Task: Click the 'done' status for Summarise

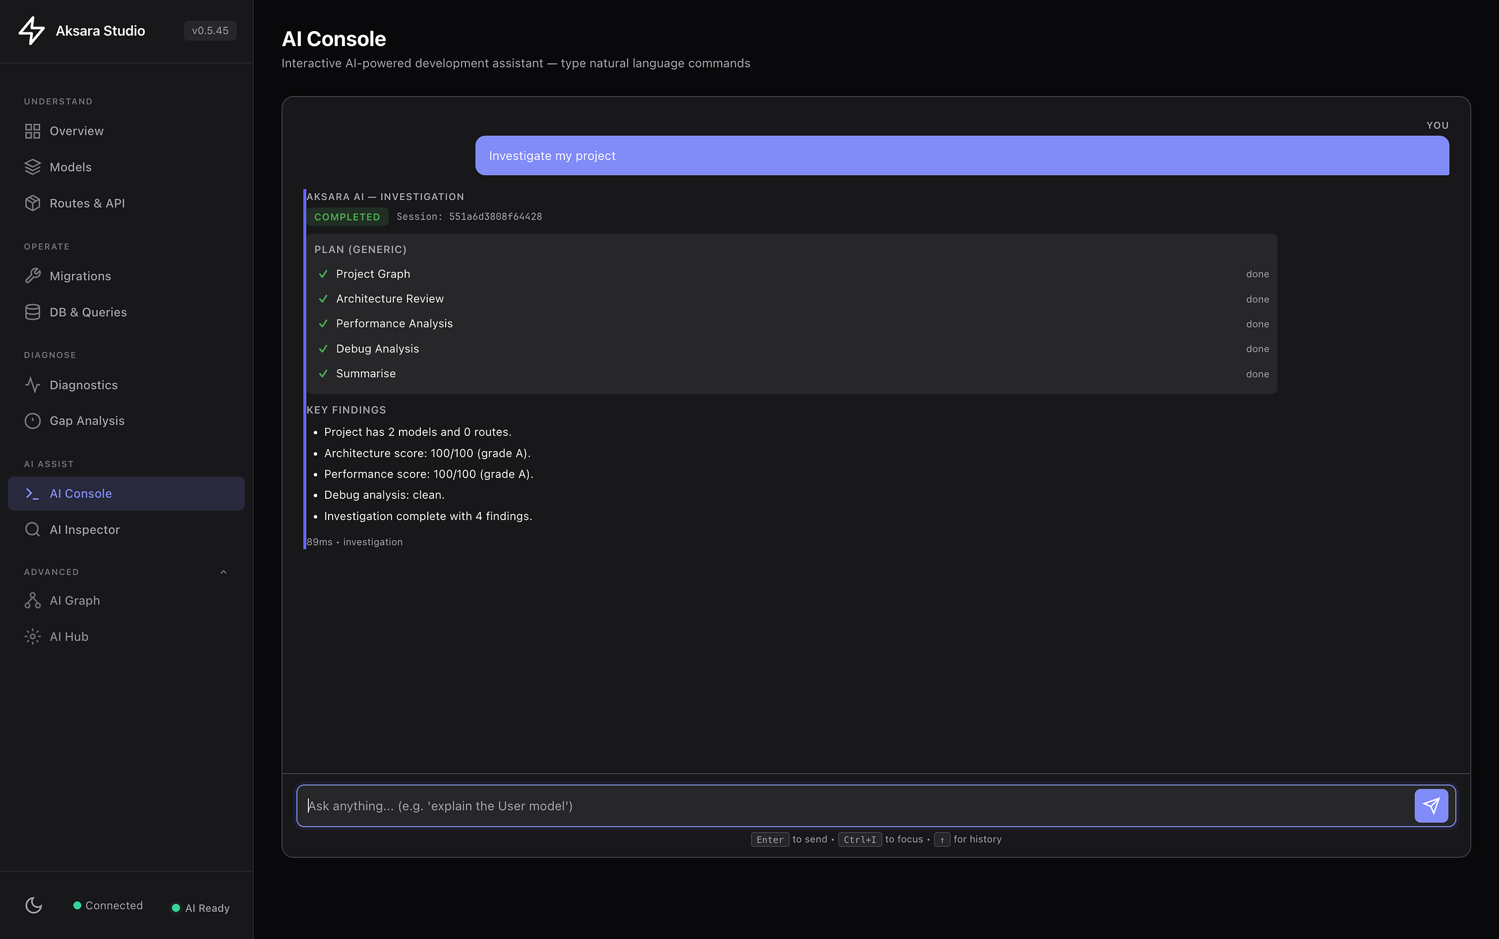Action: 1257,374
